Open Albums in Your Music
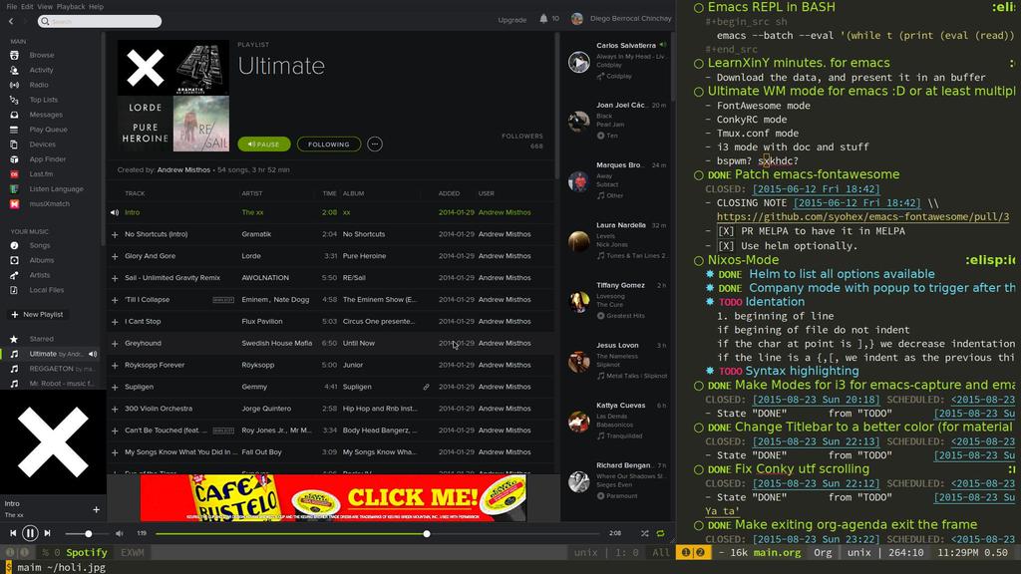This screenshot has width=1021, height=574. pyautogui.click(x=41, y=260)
